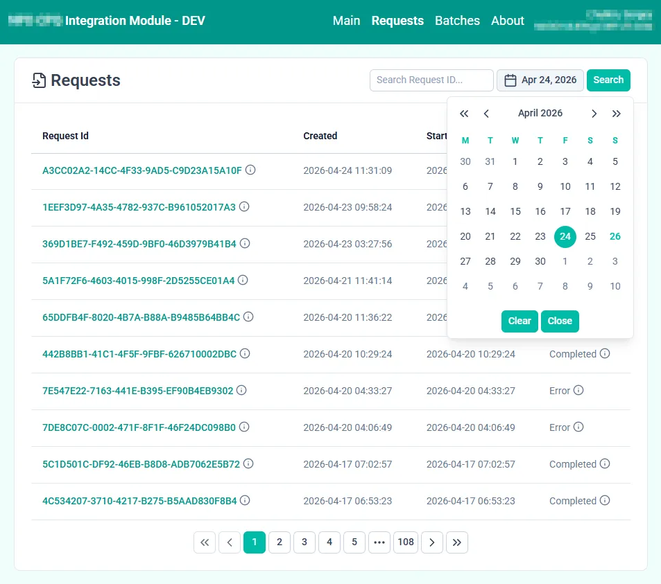Screen dimensions: 661x584
Task: Go to next page of requests
Action: coord(431,542)
